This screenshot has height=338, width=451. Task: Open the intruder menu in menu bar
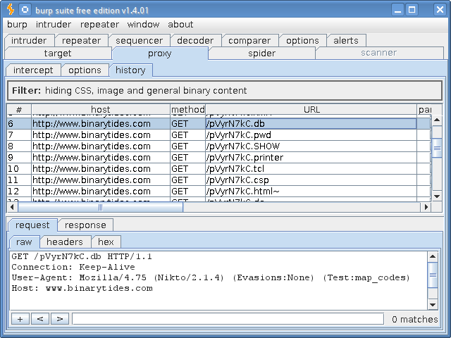pos(54,24)
